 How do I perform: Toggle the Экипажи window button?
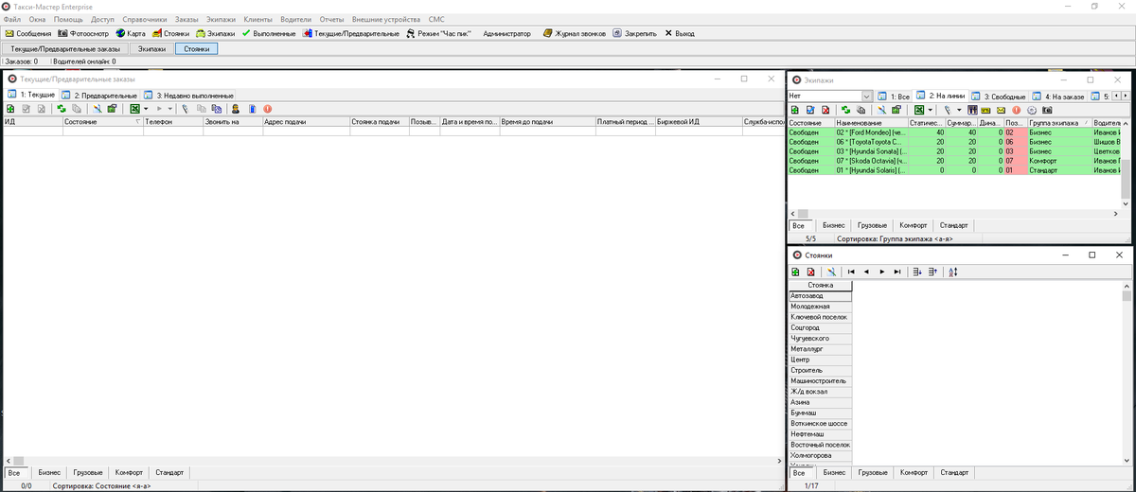click(x=151, y=48)
